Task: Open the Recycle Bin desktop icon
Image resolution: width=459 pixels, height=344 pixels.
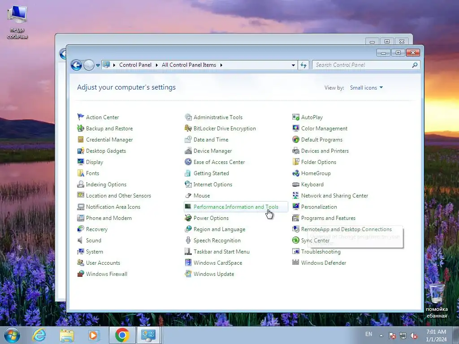Action: (436, 293)
